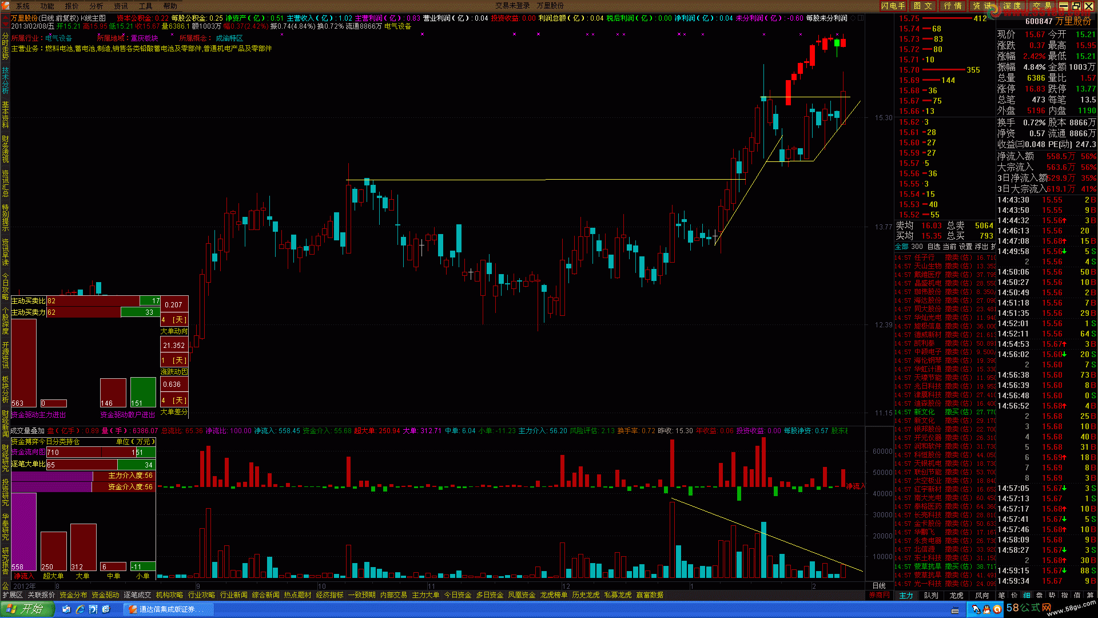This screenshot has height=618, width=1098.
Task: Switch to the 行业新闻 bottom tab
Action: 233,595
